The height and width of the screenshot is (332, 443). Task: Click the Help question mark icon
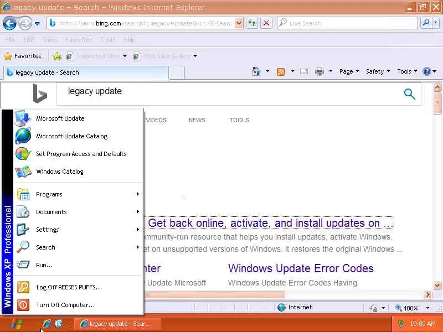click(x=426, y=72)
